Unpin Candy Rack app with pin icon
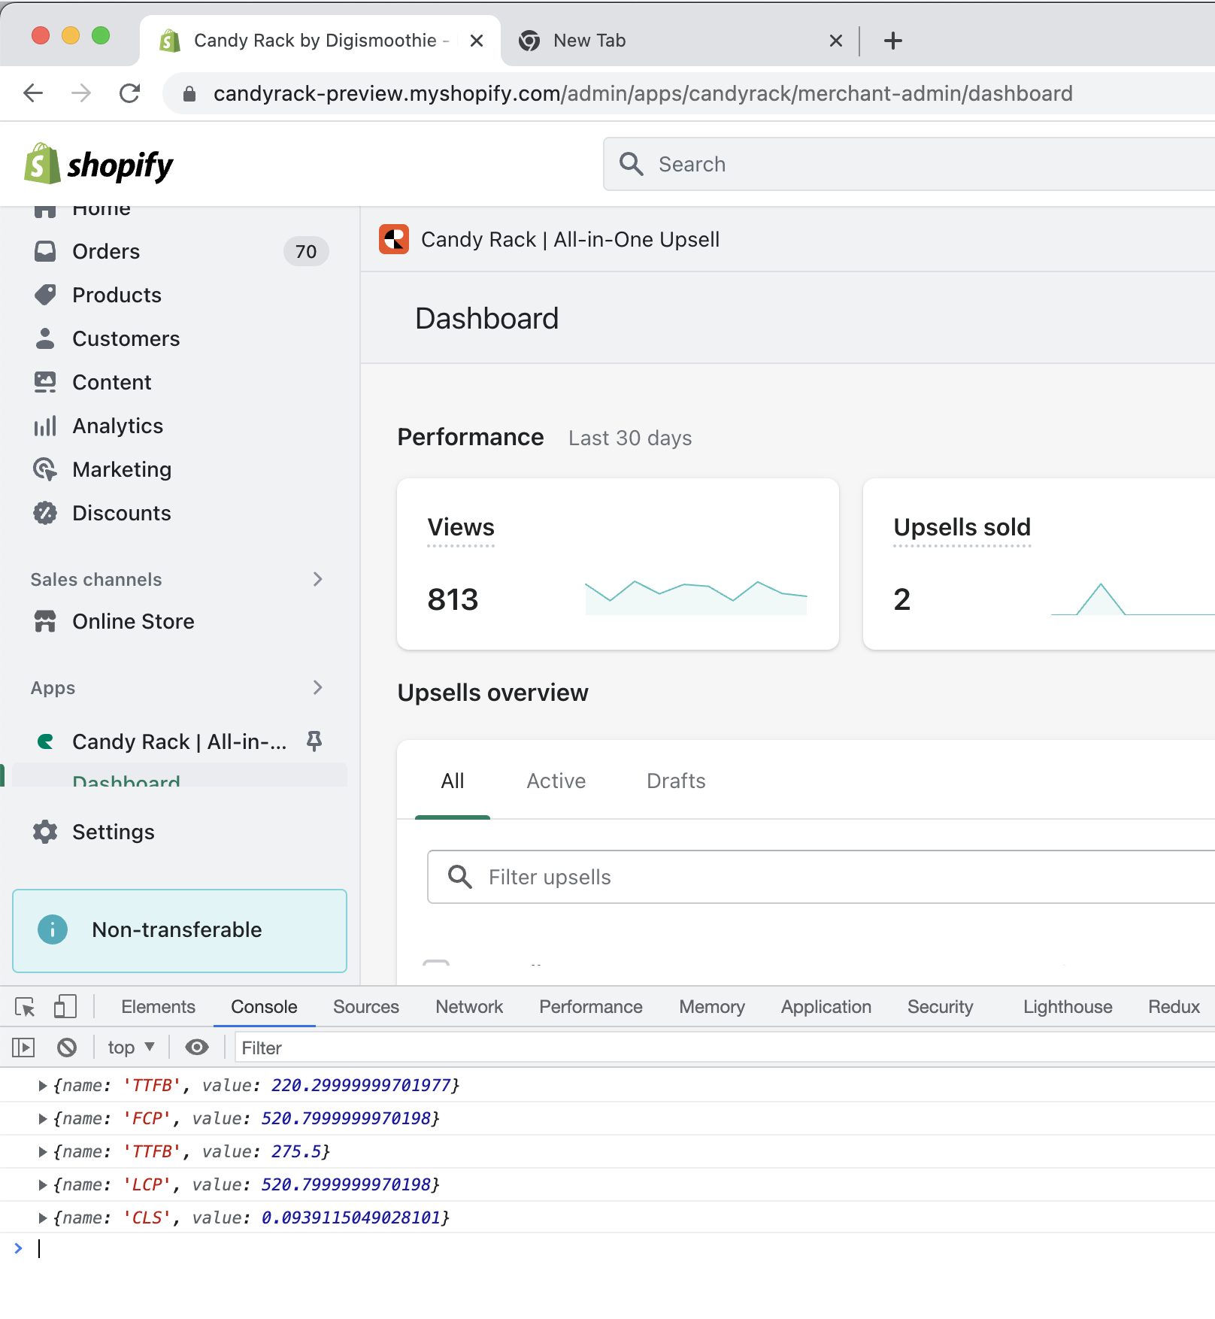Screen dimensions: 1215x1319 coord(314,741)
